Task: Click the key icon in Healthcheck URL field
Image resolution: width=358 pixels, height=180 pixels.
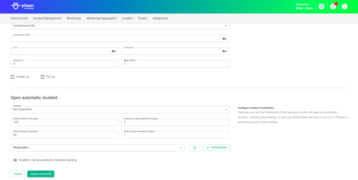Action: tap(224, 38)
